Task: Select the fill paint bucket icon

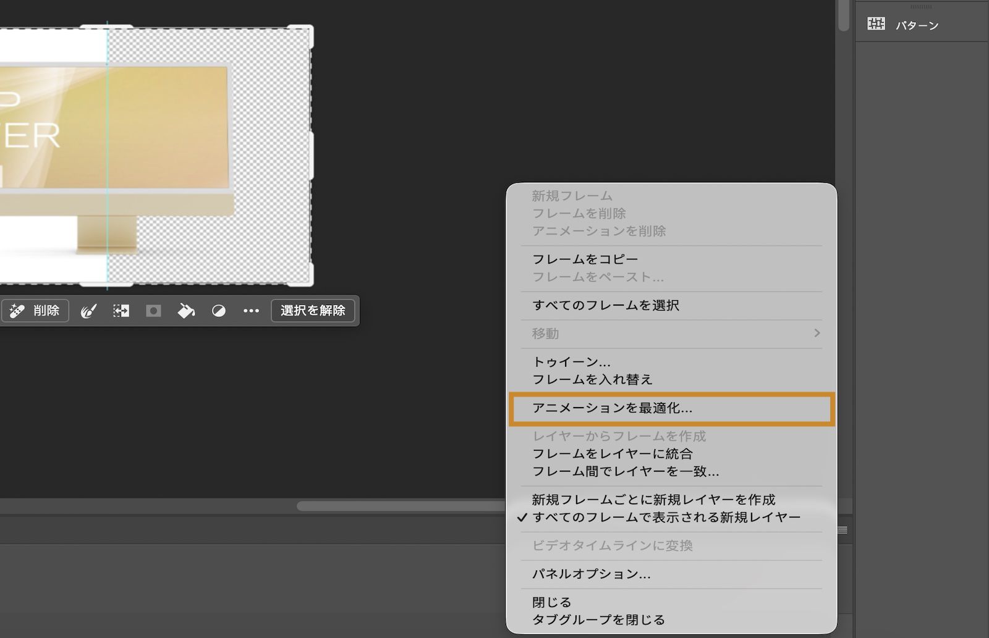Action: pyautogui.click(x=185, y=311)
